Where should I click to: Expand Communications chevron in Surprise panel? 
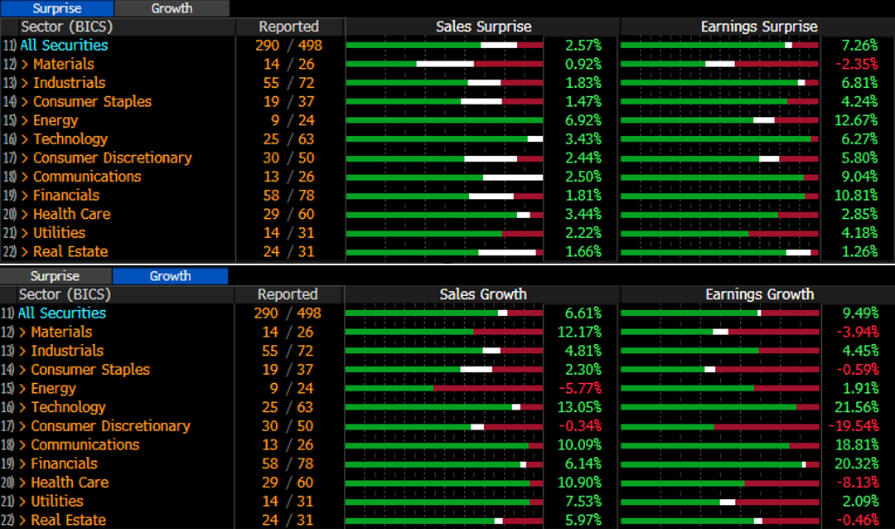point(25,177)
